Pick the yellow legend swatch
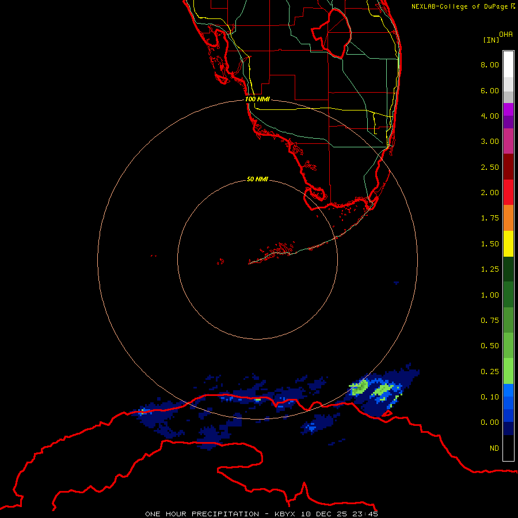The width and height of the screenshot is (518, 518). 508,244
